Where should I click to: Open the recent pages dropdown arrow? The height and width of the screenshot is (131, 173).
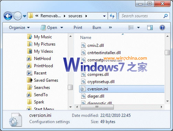[x=24, y=16]
